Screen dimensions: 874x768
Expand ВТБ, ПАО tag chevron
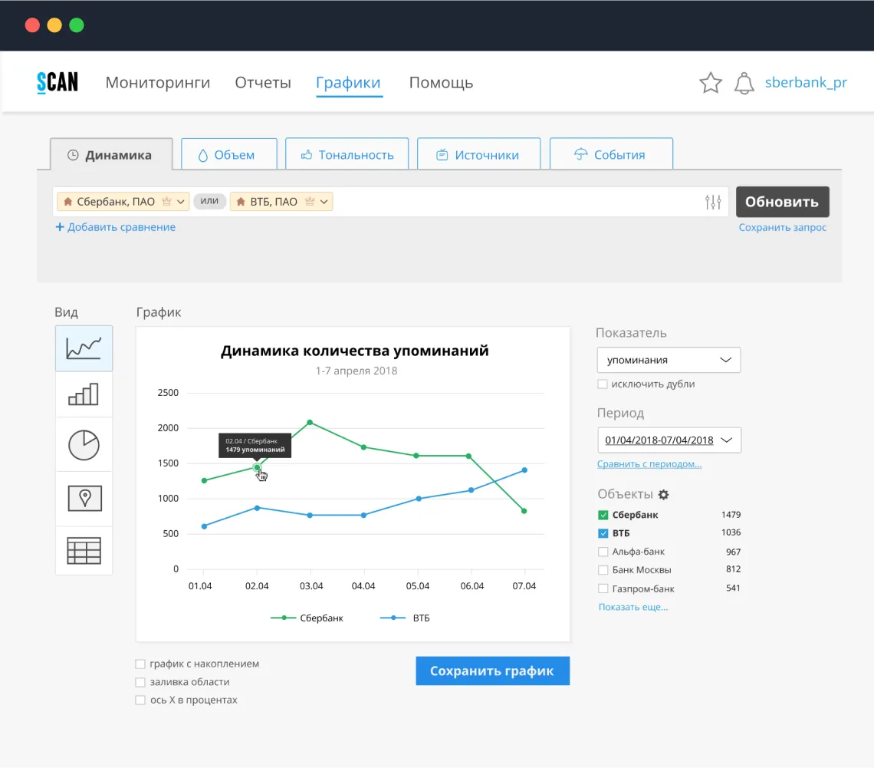324,202
